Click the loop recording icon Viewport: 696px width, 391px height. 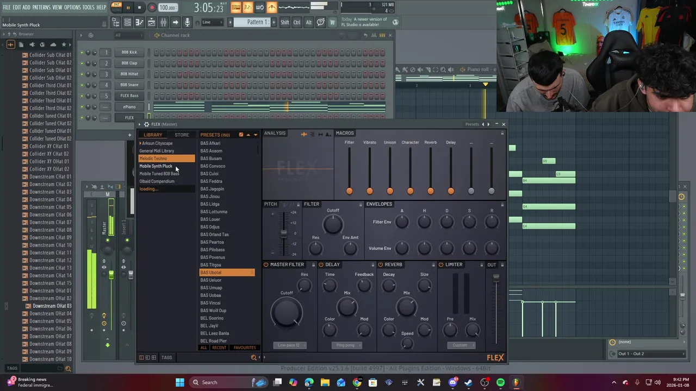(259, 7)
